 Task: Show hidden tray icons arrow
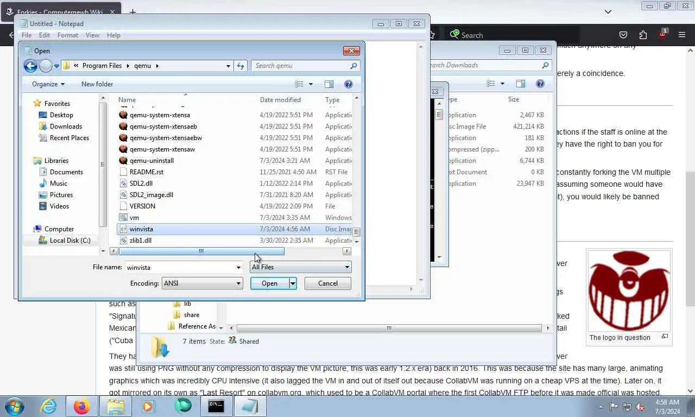tap(601, 407)
